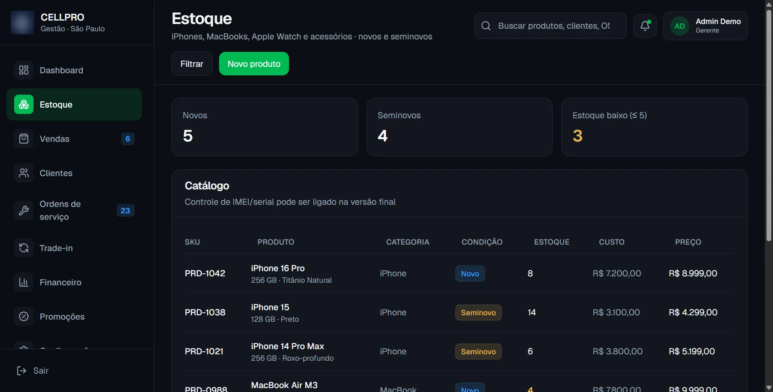773x392 pixels.
Task: Click the CELLPRO logo image
Action: pyautogui.click(x=22, y=22)
